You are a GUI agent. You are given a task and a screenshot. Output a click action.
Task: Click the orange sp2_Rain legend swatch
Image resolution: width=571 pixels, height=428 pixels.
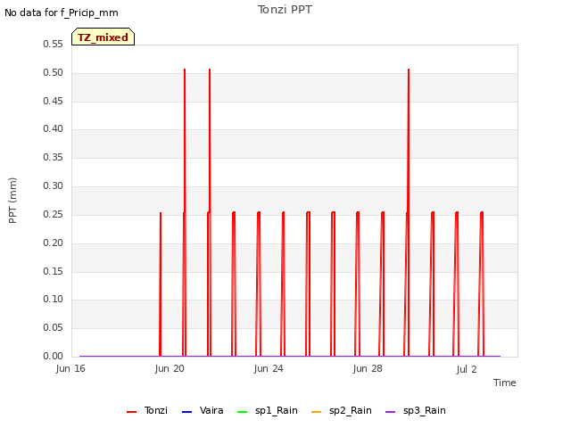316,412
